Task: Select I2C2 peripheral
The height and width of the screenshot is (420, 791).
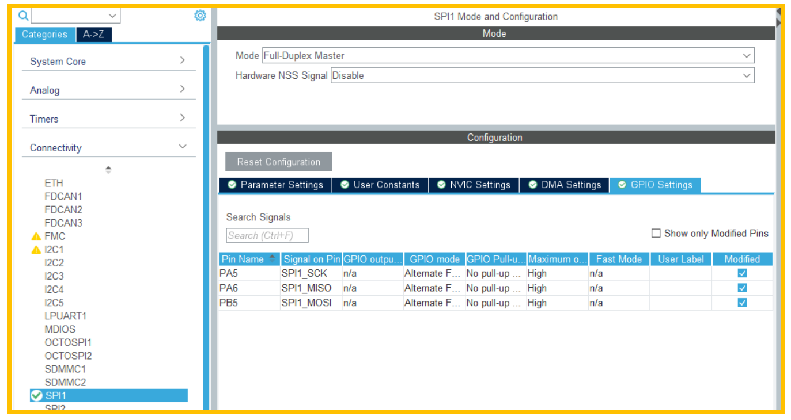Action: tap(54, 263)
